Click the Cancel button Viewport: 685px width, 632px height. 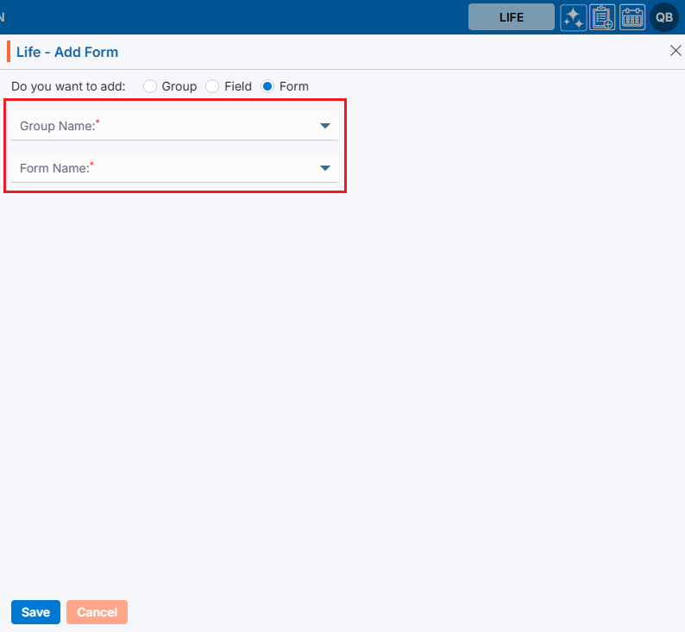click(97, 612)
